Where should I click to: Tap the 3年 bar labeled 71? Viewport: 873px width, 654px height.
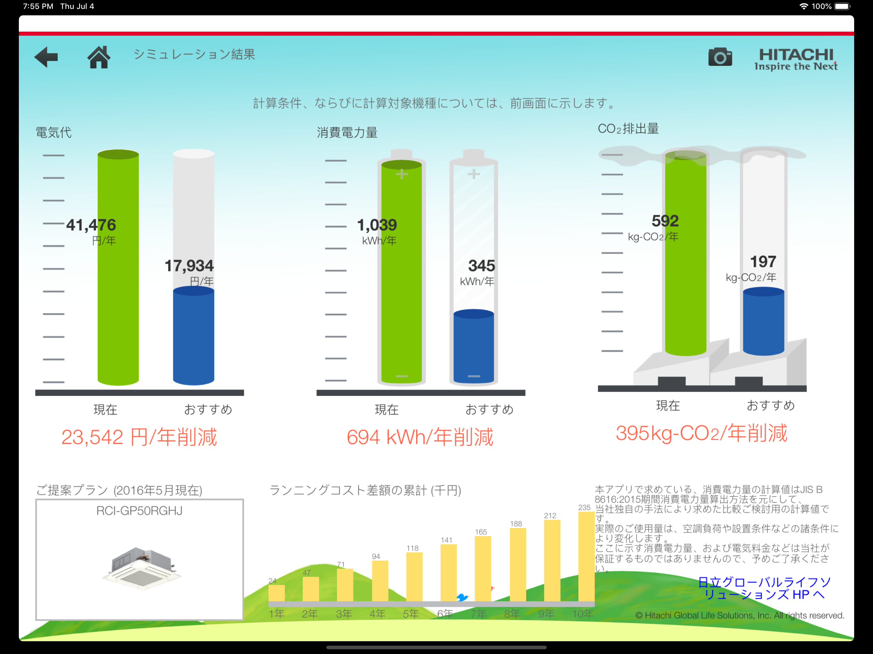click(345, 585)
